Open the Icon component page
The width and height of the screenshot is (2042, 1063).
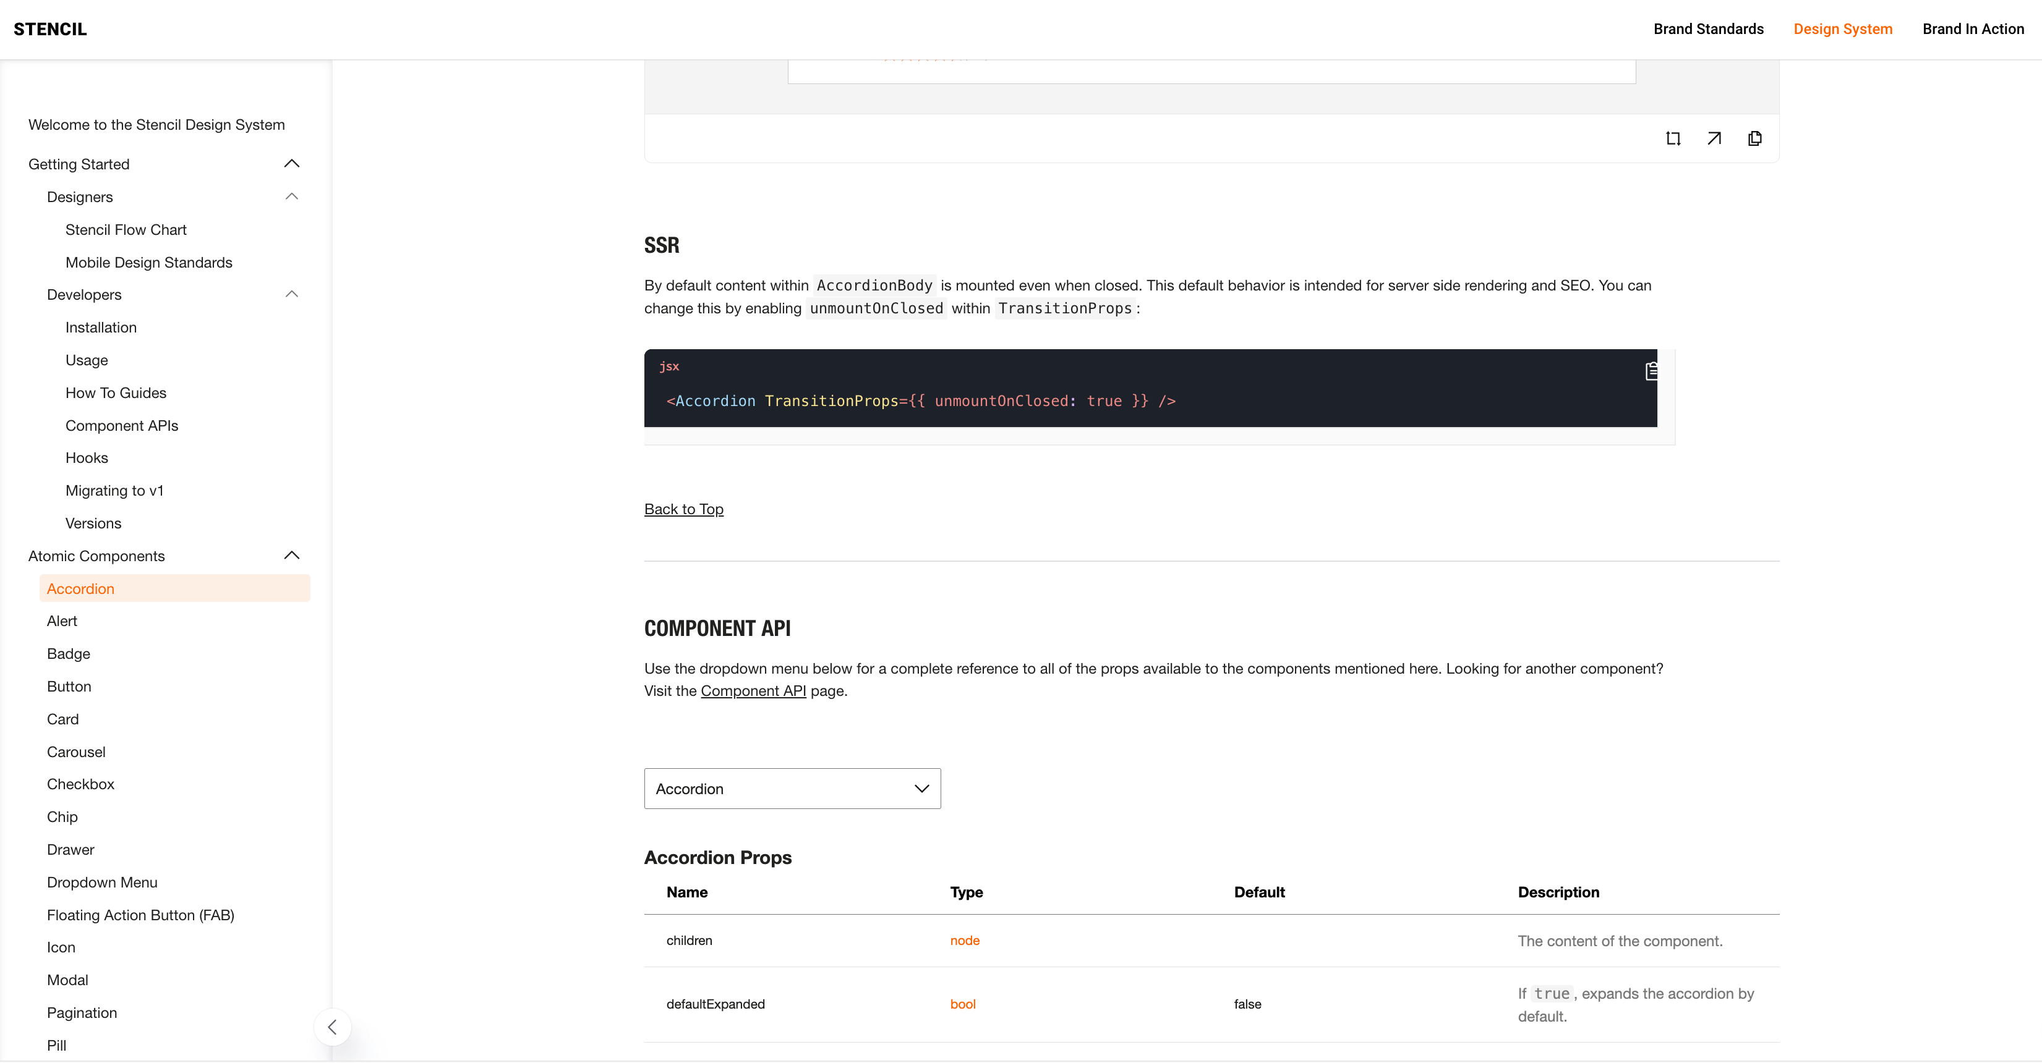tap(61, 947)
